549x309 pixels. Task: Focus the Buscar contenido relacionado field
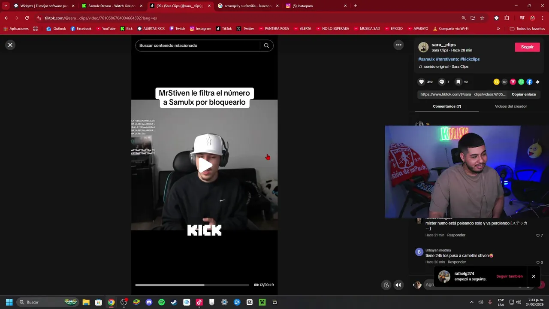click(197, 45)
